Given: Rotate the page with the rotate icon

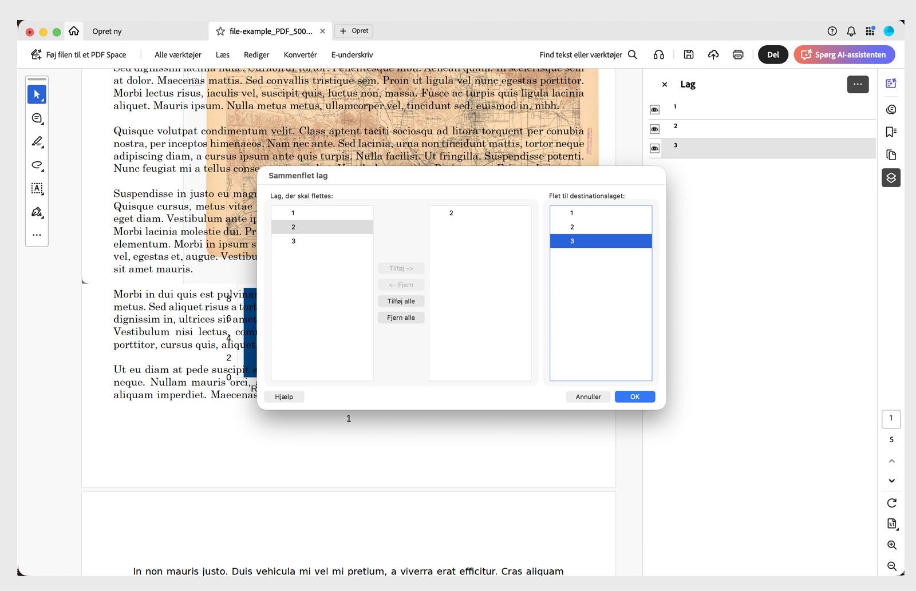Looking at the screenshot, I should click(x=891, y=503).
